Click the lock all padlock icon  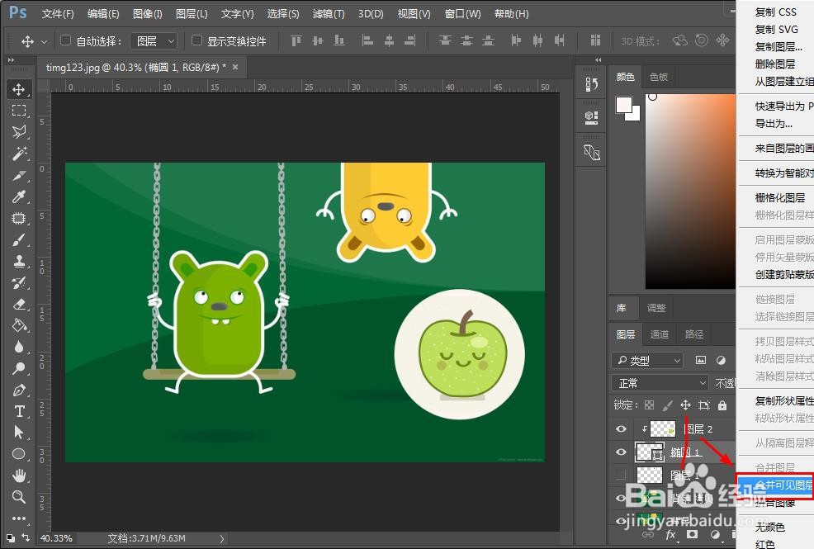[x=722, y=405]
